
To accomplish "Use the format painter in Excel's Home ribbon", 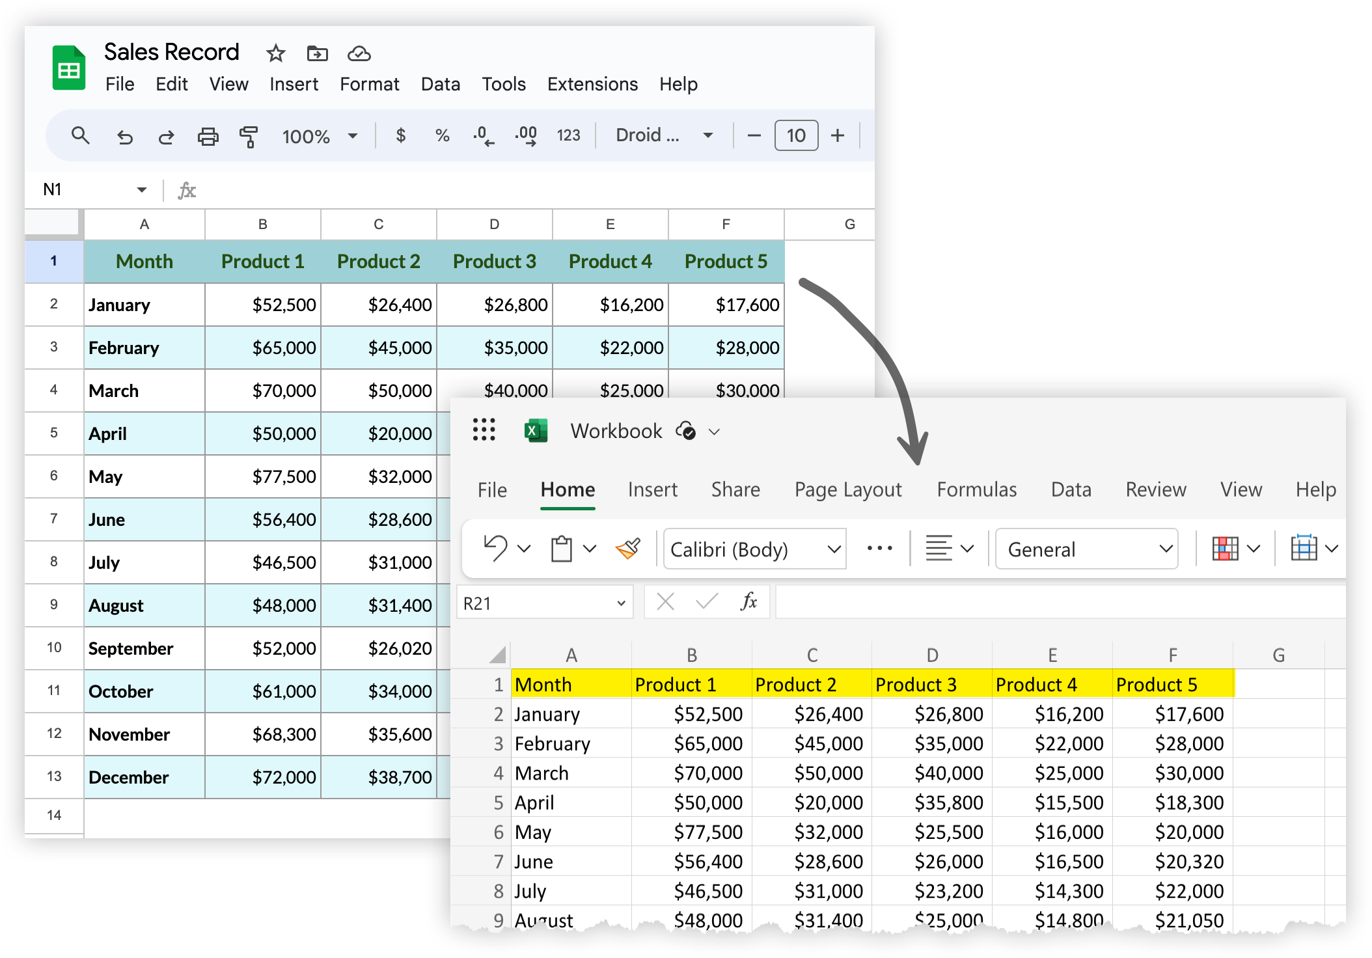I will 627,549.
